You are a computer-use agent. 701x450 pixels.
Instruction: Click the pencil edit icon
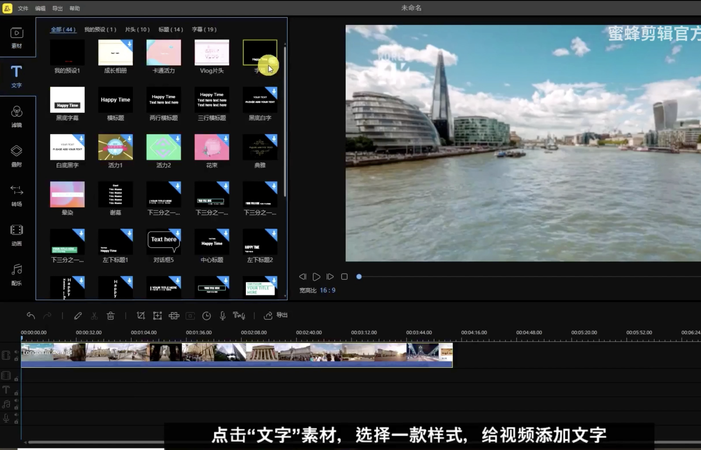[78, 315]
